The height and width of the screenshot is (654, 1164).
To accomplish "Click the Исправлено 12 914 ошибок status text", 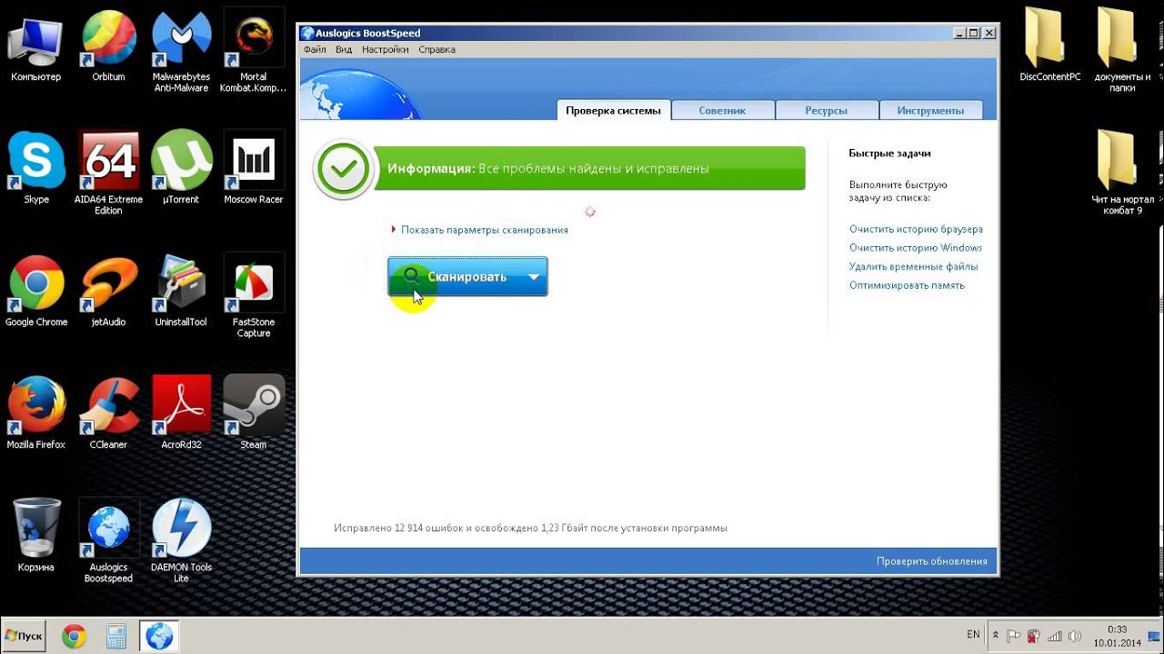I will tap(530, 528).
